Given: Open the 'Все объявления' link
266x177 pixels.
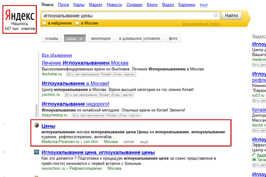Looking at the screenshot, I should [57, 55].
